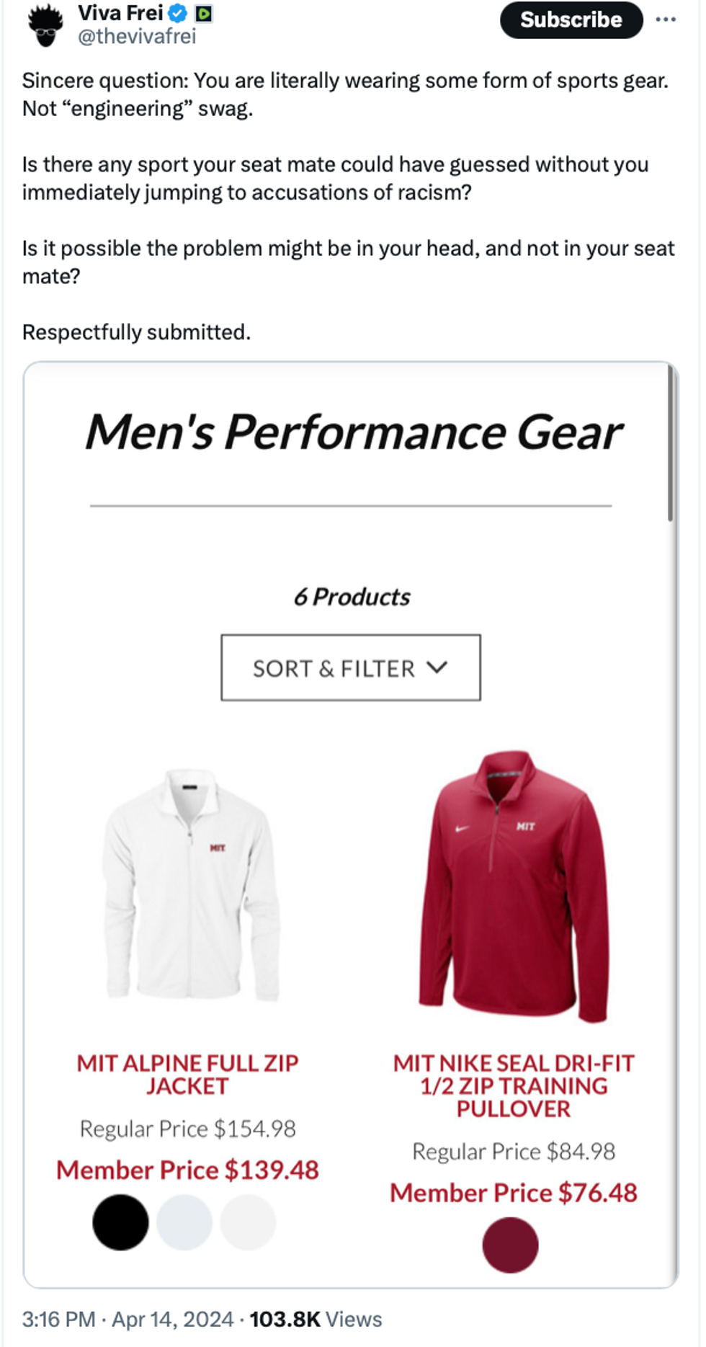The width and height of the screenshot is (706, 1347).
Task: Open MIT Alpine Full Zip Jacket link
Action: click(187, 1074)
